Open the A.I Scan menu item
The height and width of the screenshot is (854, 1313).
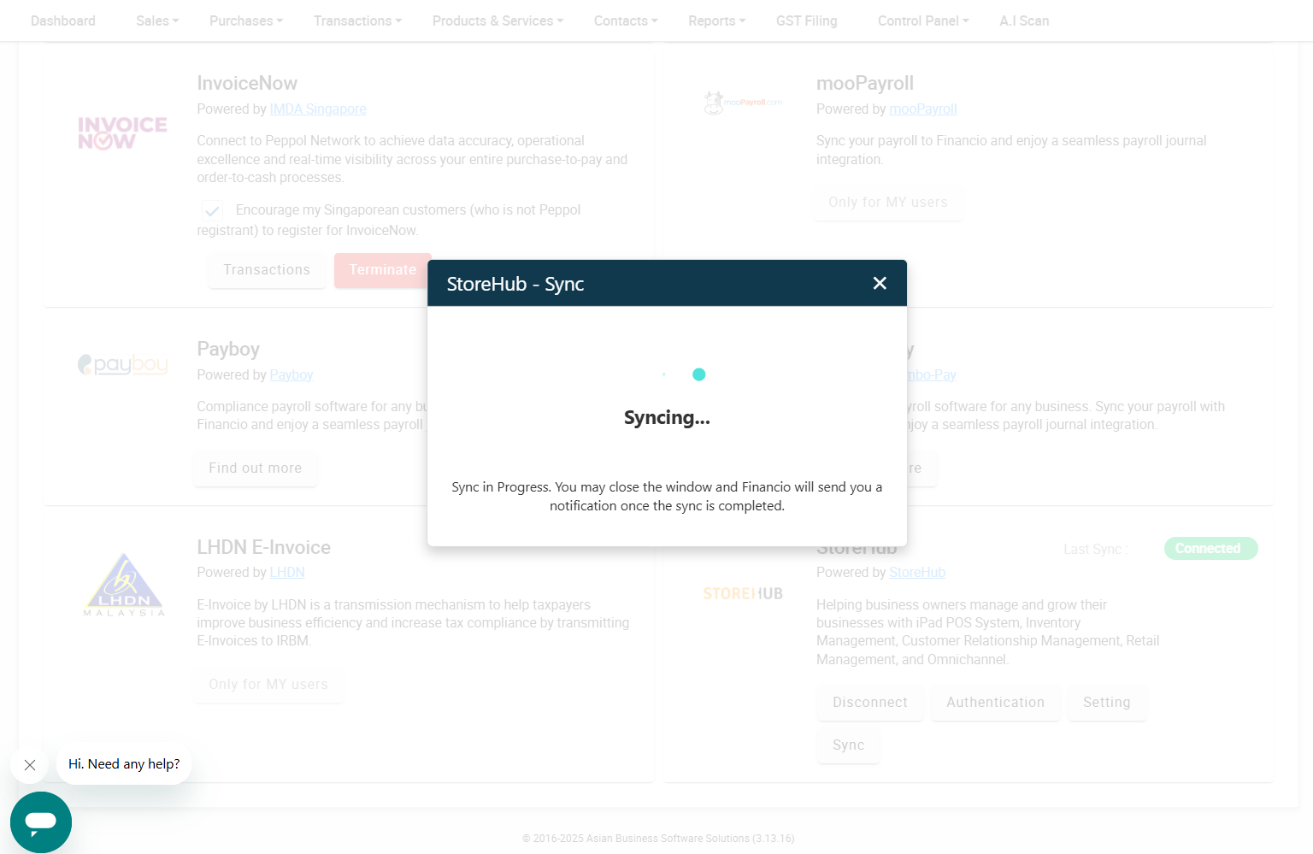[x=1024, y=21]
